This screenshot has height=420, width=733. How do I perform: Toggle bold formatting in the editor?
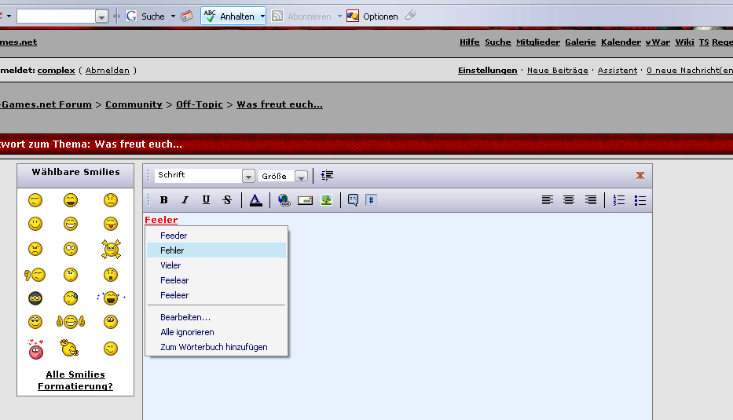click(163, 200)
